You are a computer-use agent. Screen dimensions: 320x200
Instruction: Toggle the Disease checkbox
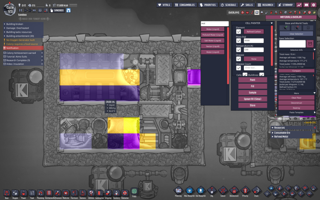[238, 59]
